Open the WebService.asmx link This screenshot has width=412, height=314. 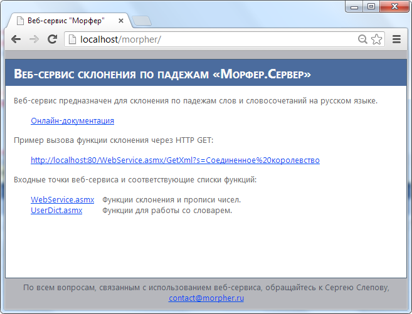pos(62,200)
